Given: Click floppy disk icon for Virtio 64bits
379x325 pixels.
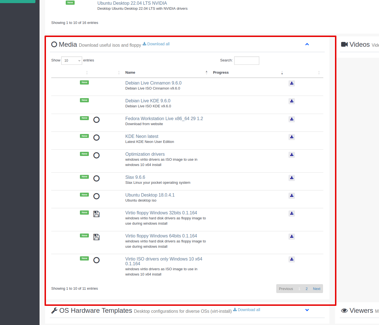Looking at the screenshot, I should click(x=96, y=237).
